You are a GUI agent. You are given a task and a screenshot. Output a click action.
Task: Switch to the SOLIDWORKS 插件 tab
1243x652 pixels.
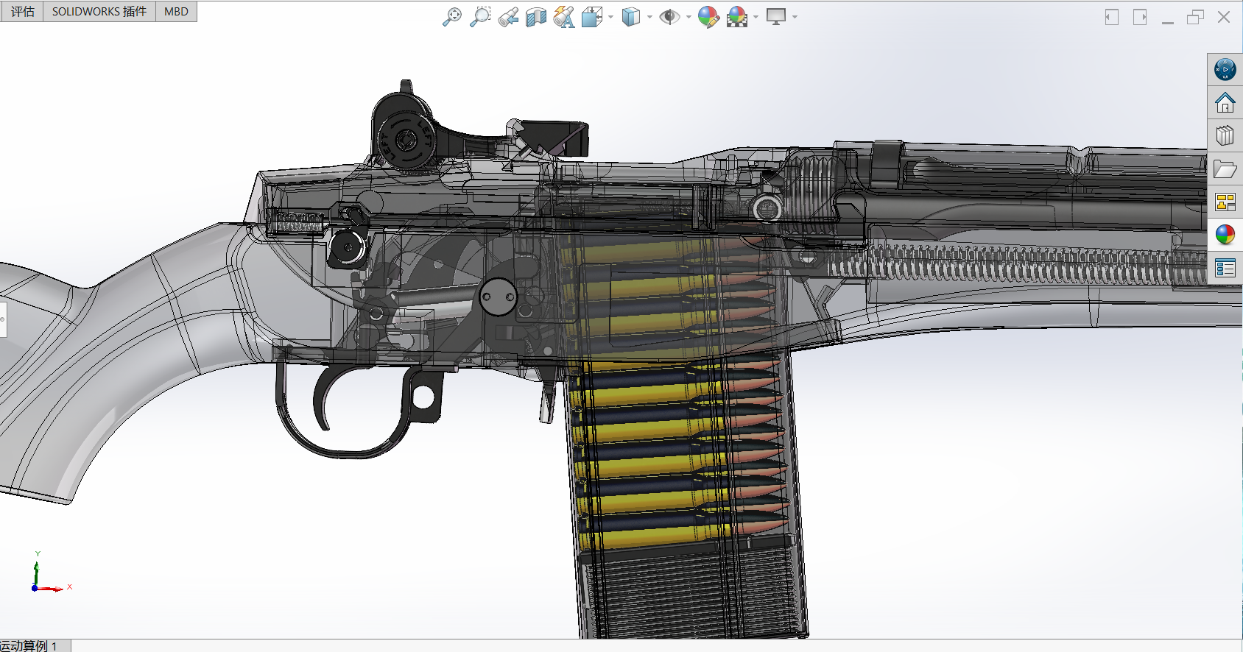pyautogui.click(x=99, y=11)
